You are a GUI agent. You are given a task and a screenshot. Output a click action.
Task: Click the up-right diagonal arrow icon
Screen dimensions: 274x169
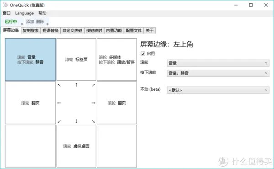click(x=93, y=85)
